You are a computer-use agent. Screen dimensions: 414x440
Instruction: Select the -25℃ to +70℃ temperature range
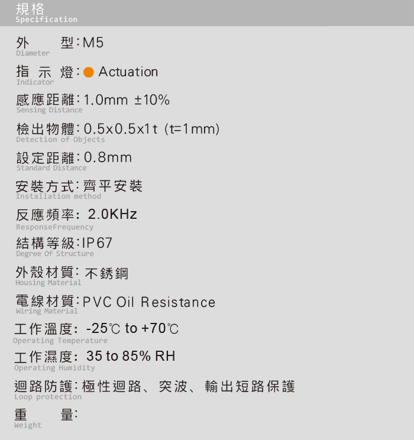point(132,328)
